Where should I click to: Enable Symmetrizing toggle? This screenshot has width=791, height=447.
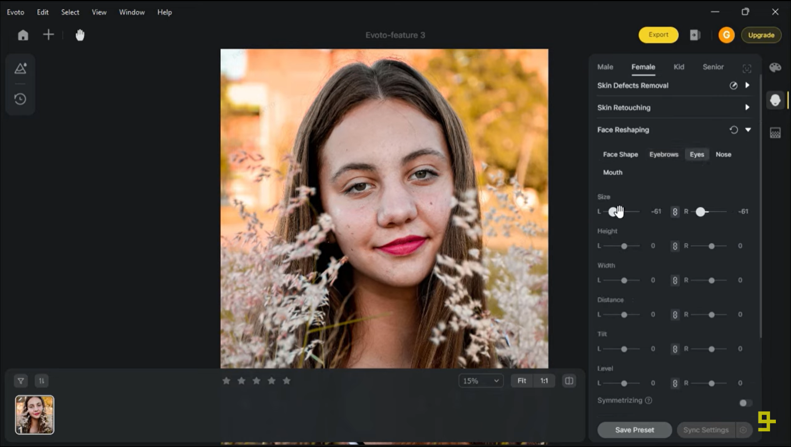tap(744, 403)
